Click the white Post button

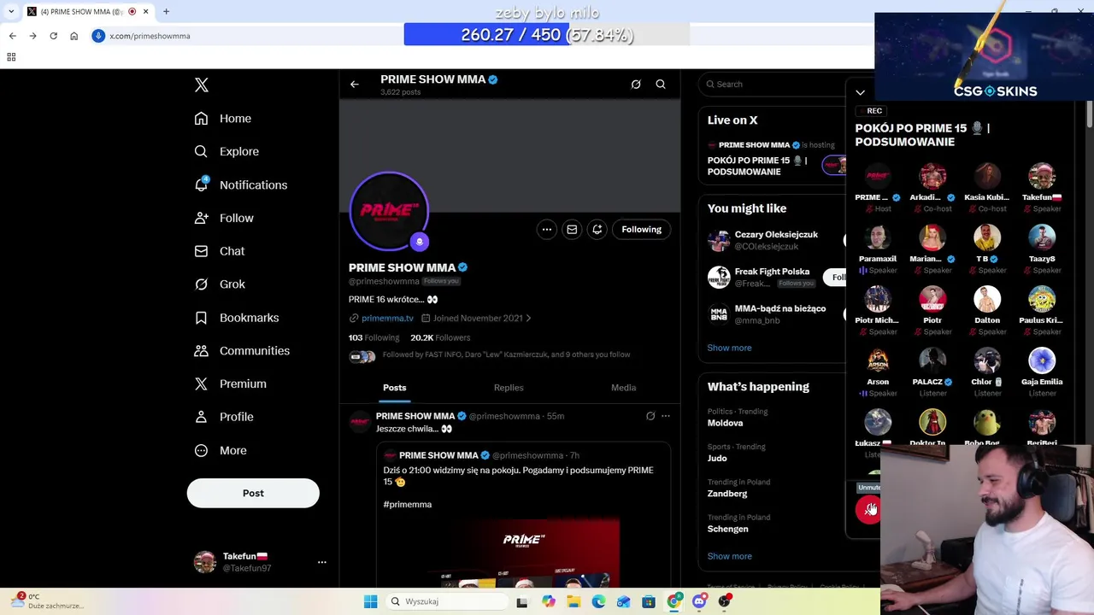[x=253, y=493]
